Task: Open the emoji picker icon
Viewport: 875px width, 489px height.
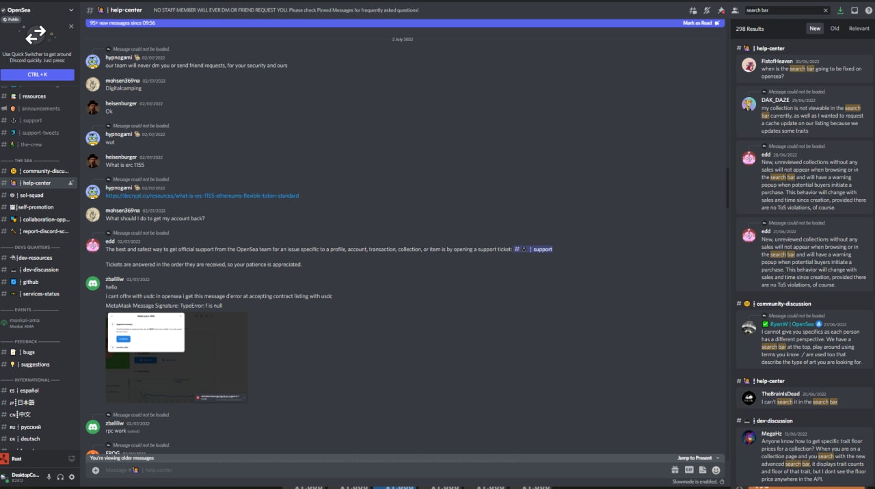Action: [716, 470]
